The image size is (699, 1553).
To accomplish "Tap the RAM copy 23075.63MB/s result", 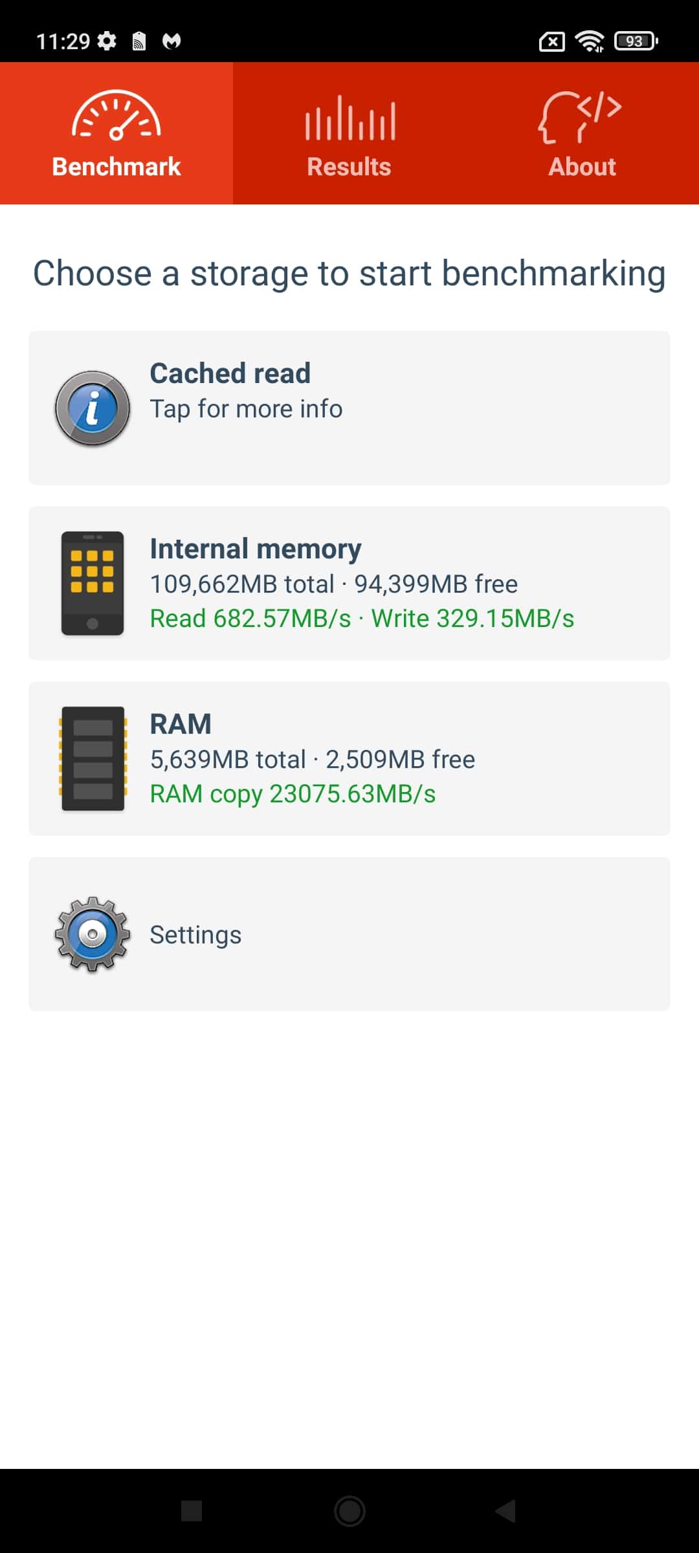I will pyautogui.click(x=293, y=794).
